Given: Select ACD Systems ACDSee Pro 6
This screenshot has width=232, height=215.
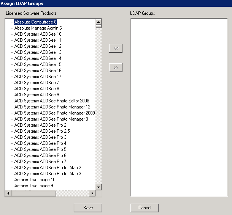Looking at the screenshot, I should click(40, 155).
